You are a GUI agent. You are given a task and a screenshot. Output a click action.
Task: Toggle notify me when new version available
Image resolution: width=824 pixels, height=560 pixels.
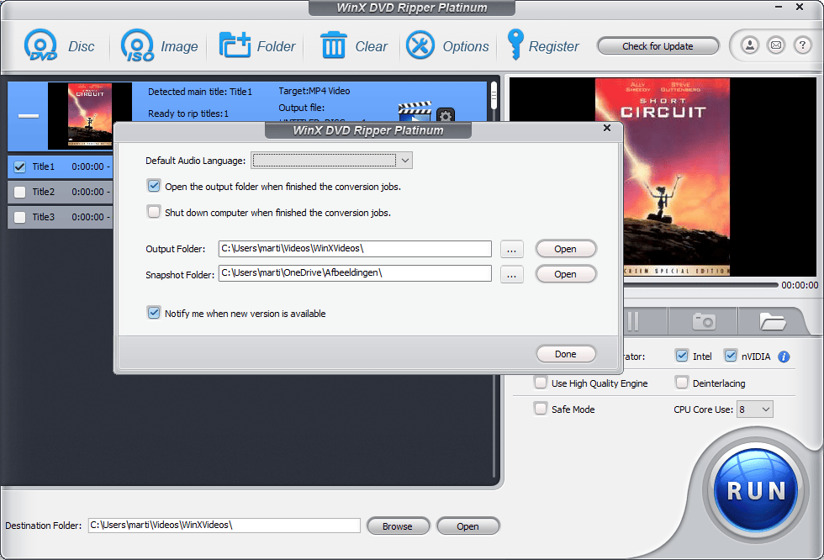tap(153, 313)
